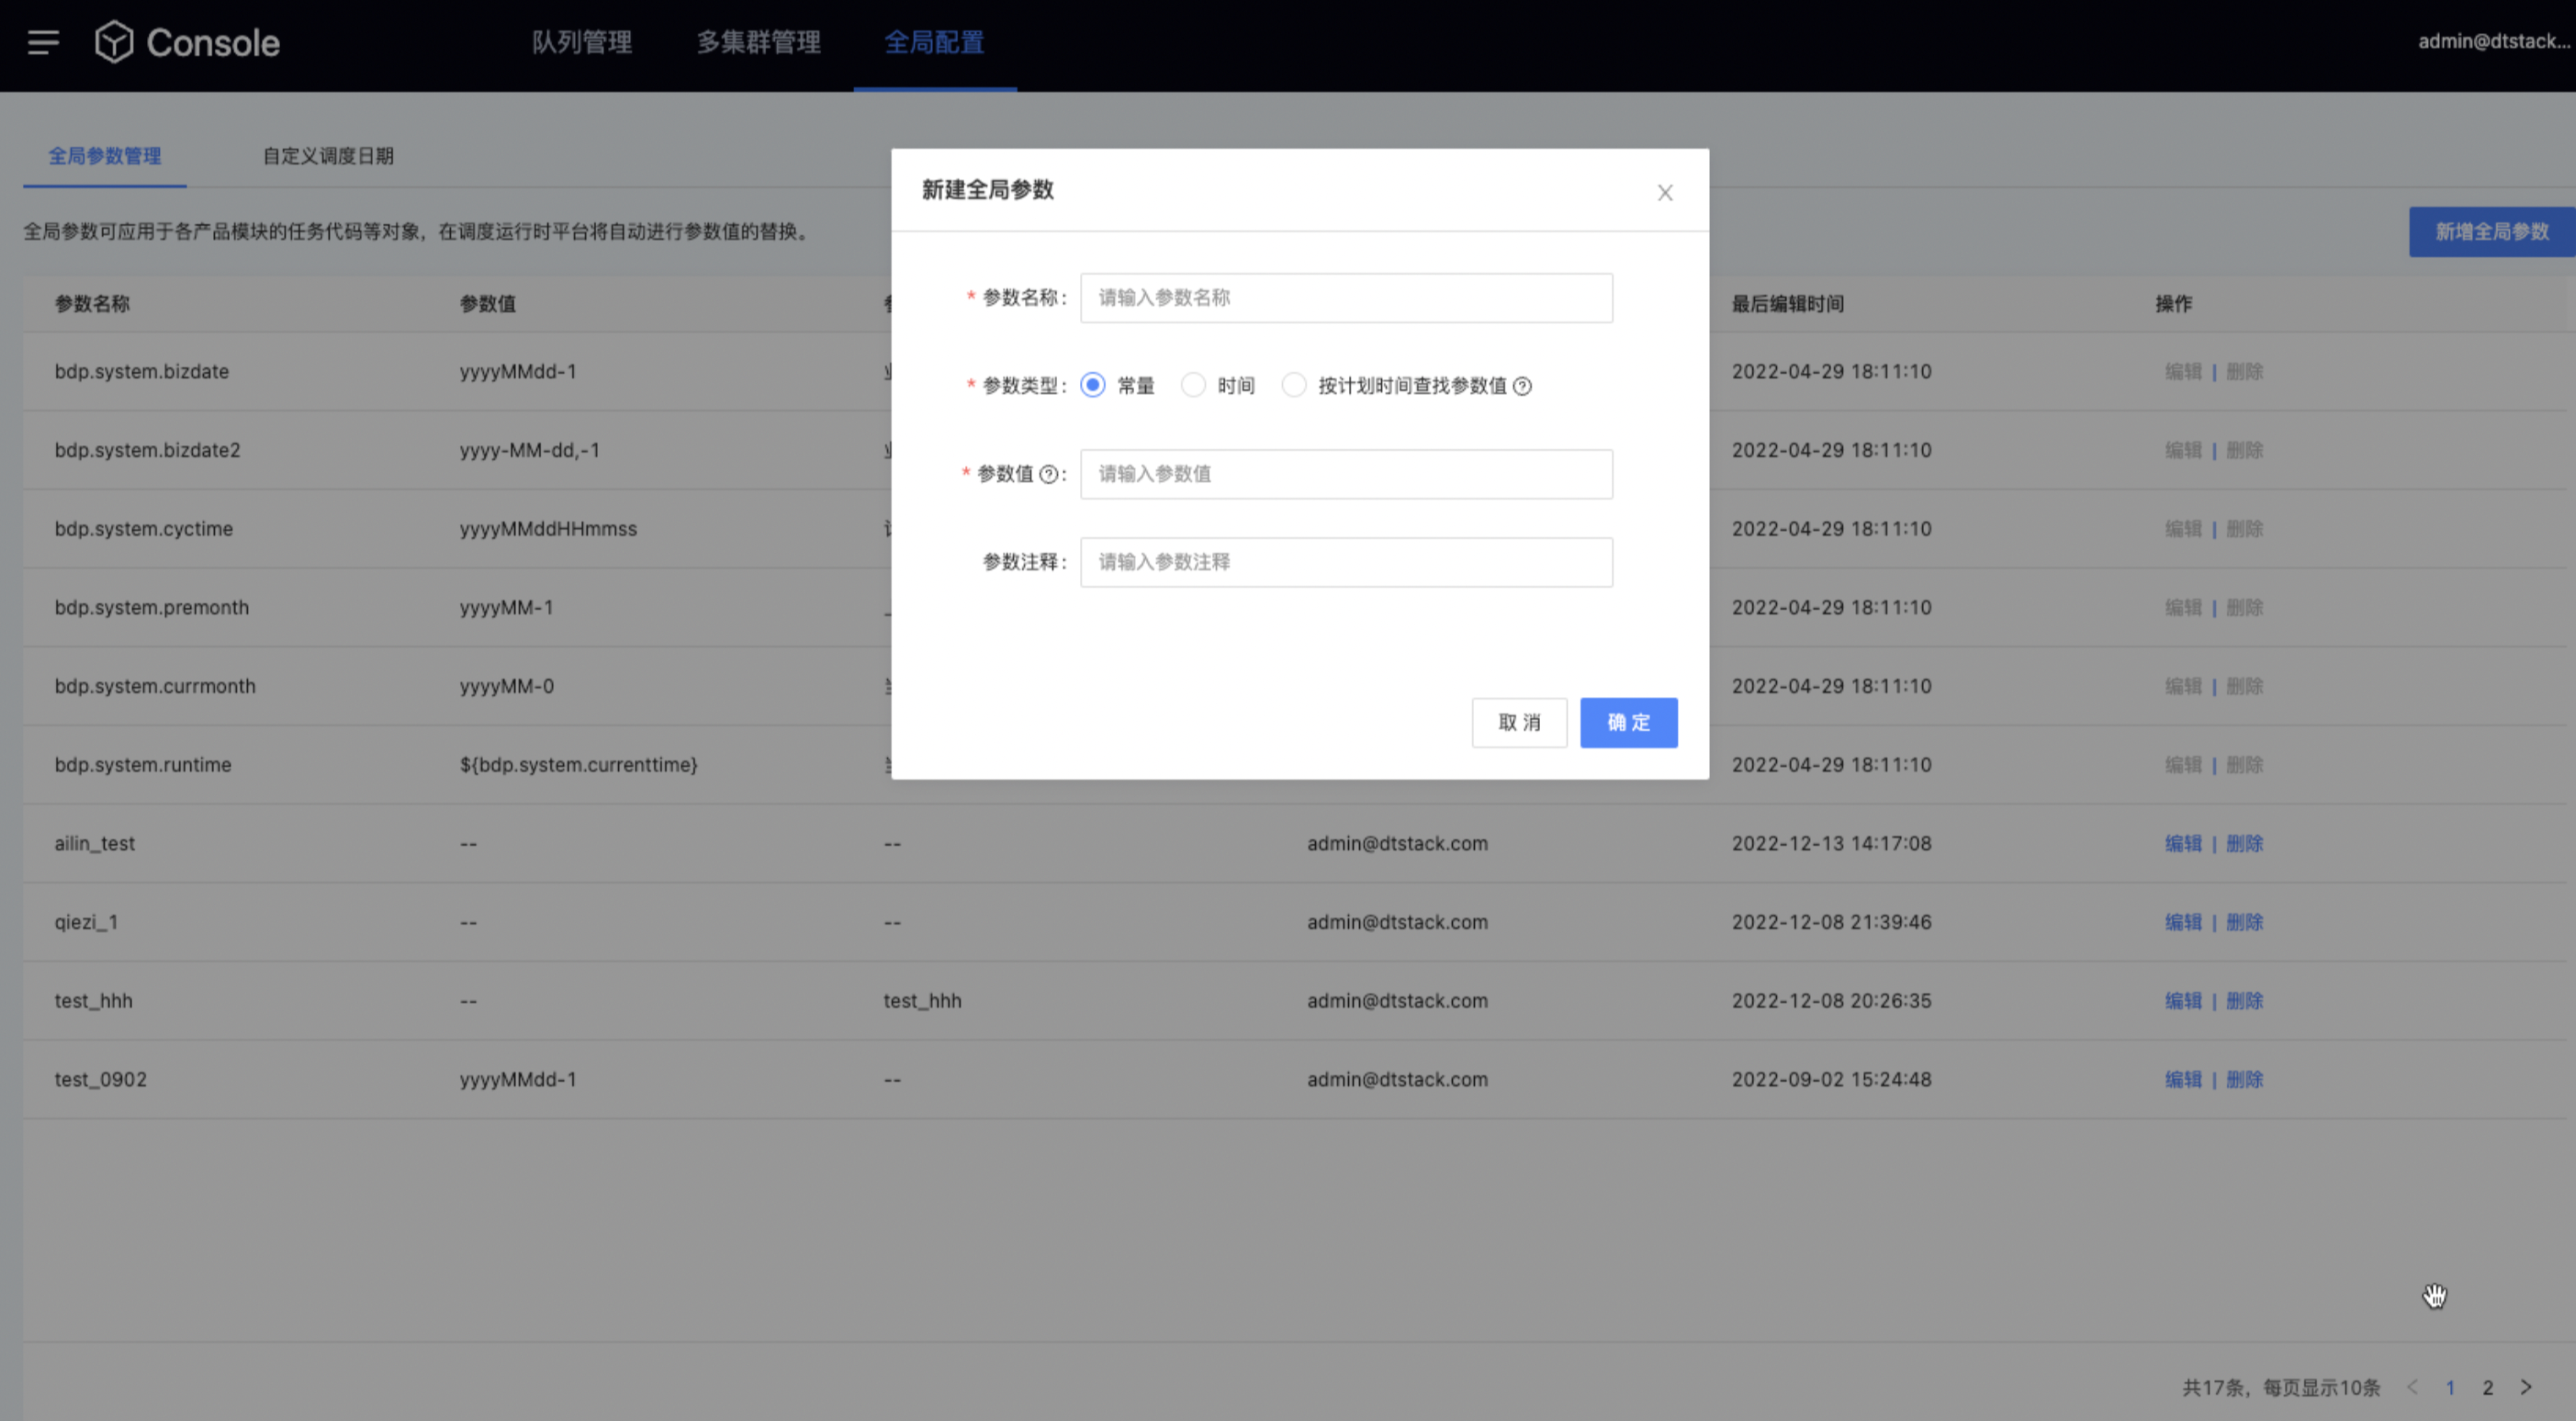Delete the ailin_test parameter
2576x1421 pixels.
click(2244, 843)
